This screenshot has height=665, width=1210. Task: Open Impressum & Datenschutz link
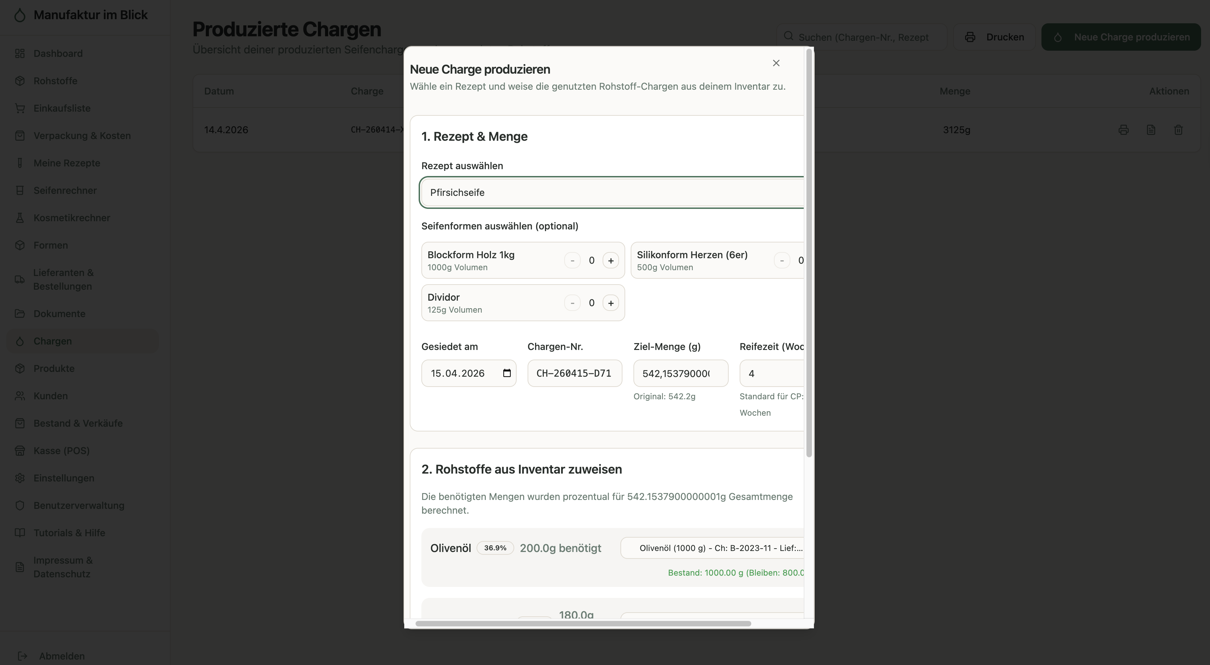(82, 567)
